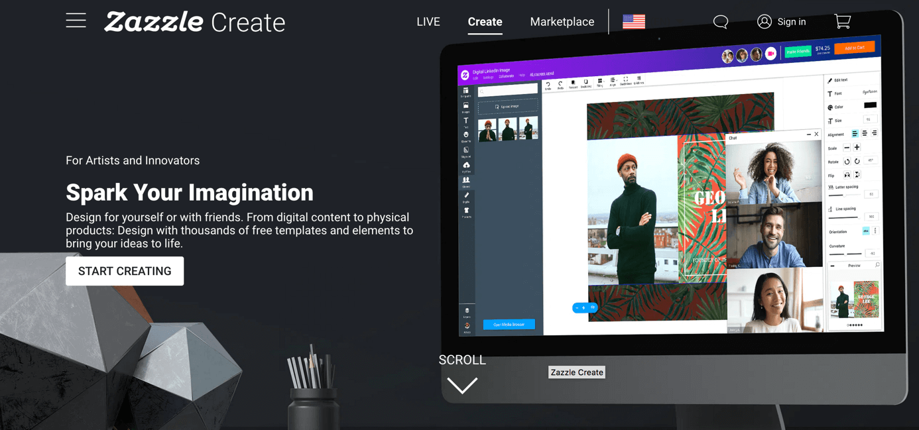The image size is (919, 430).
Task: Click the t-shirt Products icon in mockup sidebar
Action: coord(466,211)
